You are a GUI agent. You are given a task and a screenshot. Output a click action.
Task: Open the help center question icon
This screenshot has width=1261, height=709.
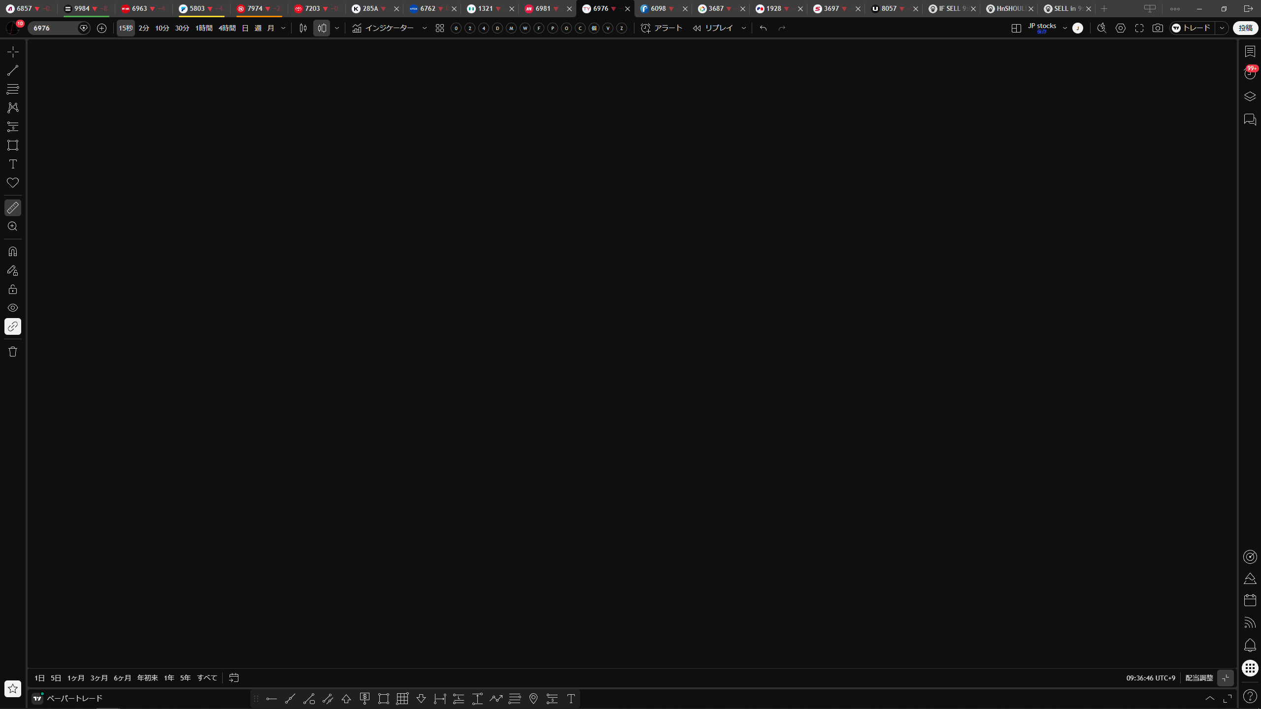pyautogui.click(x=1250, y=696)
